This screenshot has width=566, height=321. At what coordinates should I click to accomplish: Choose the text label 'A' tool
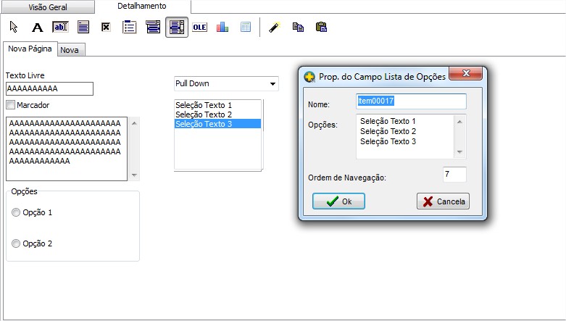click(x=38, y=27)
